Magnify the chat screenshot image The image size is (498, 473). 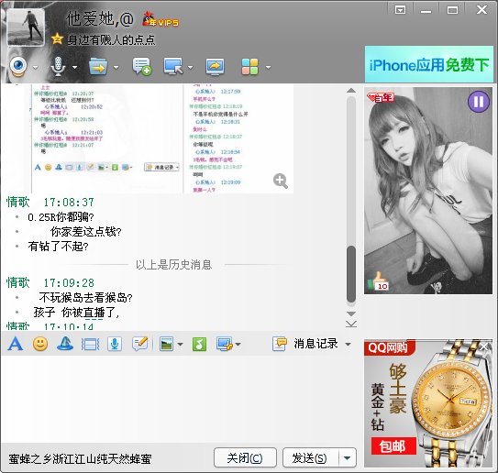[x=281, y=181]
